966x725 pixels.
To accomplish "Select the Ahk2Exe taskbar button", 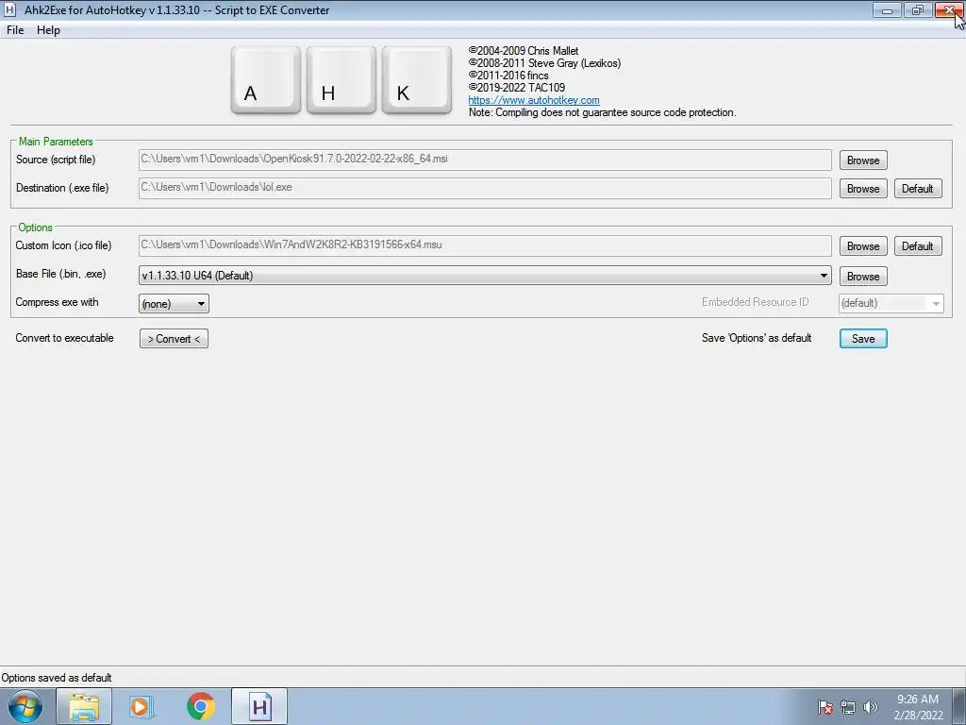I will 259,706.
